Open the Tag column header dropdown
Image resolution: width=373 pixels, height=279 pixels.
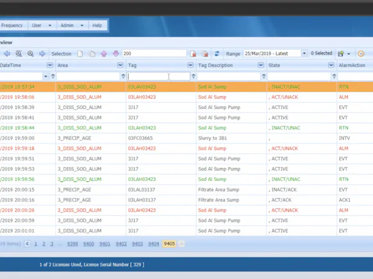coord(190,65)
